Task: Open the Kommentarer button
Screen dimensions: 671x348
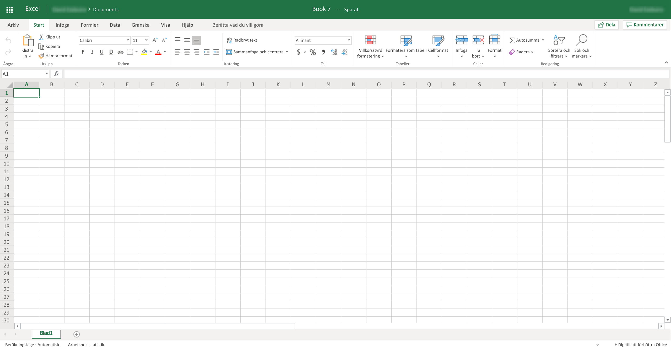Action: [x=645, y=25]
